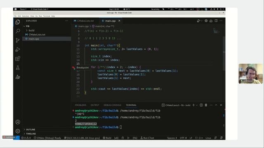Change the UTF-8 encoding

click(183, 138)
